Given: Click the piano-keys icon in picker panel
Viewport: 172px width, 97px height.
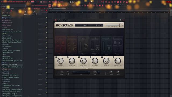Looking at the screenshot, I should [x=26, y=12].
